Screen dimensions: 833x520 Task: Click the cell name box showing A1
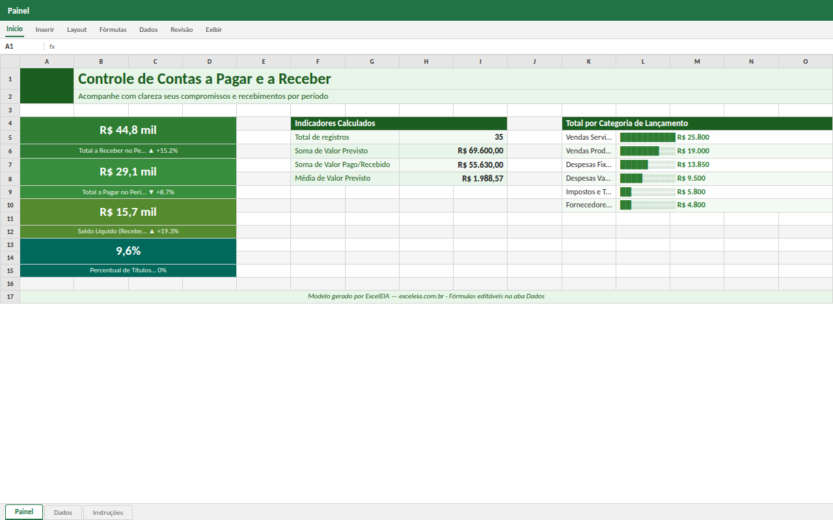tap(22, 47)
